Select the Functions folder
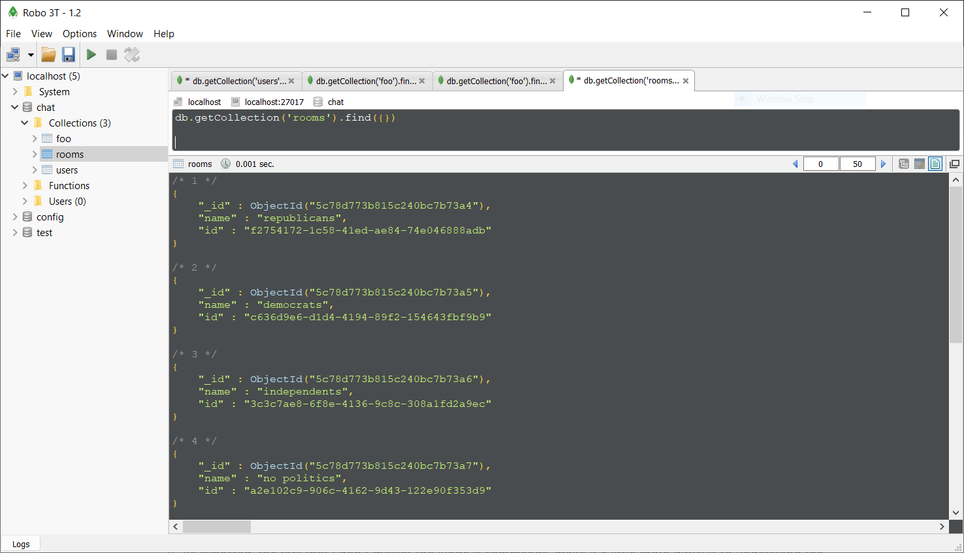The image size is (964, 553). pos(69,185)
